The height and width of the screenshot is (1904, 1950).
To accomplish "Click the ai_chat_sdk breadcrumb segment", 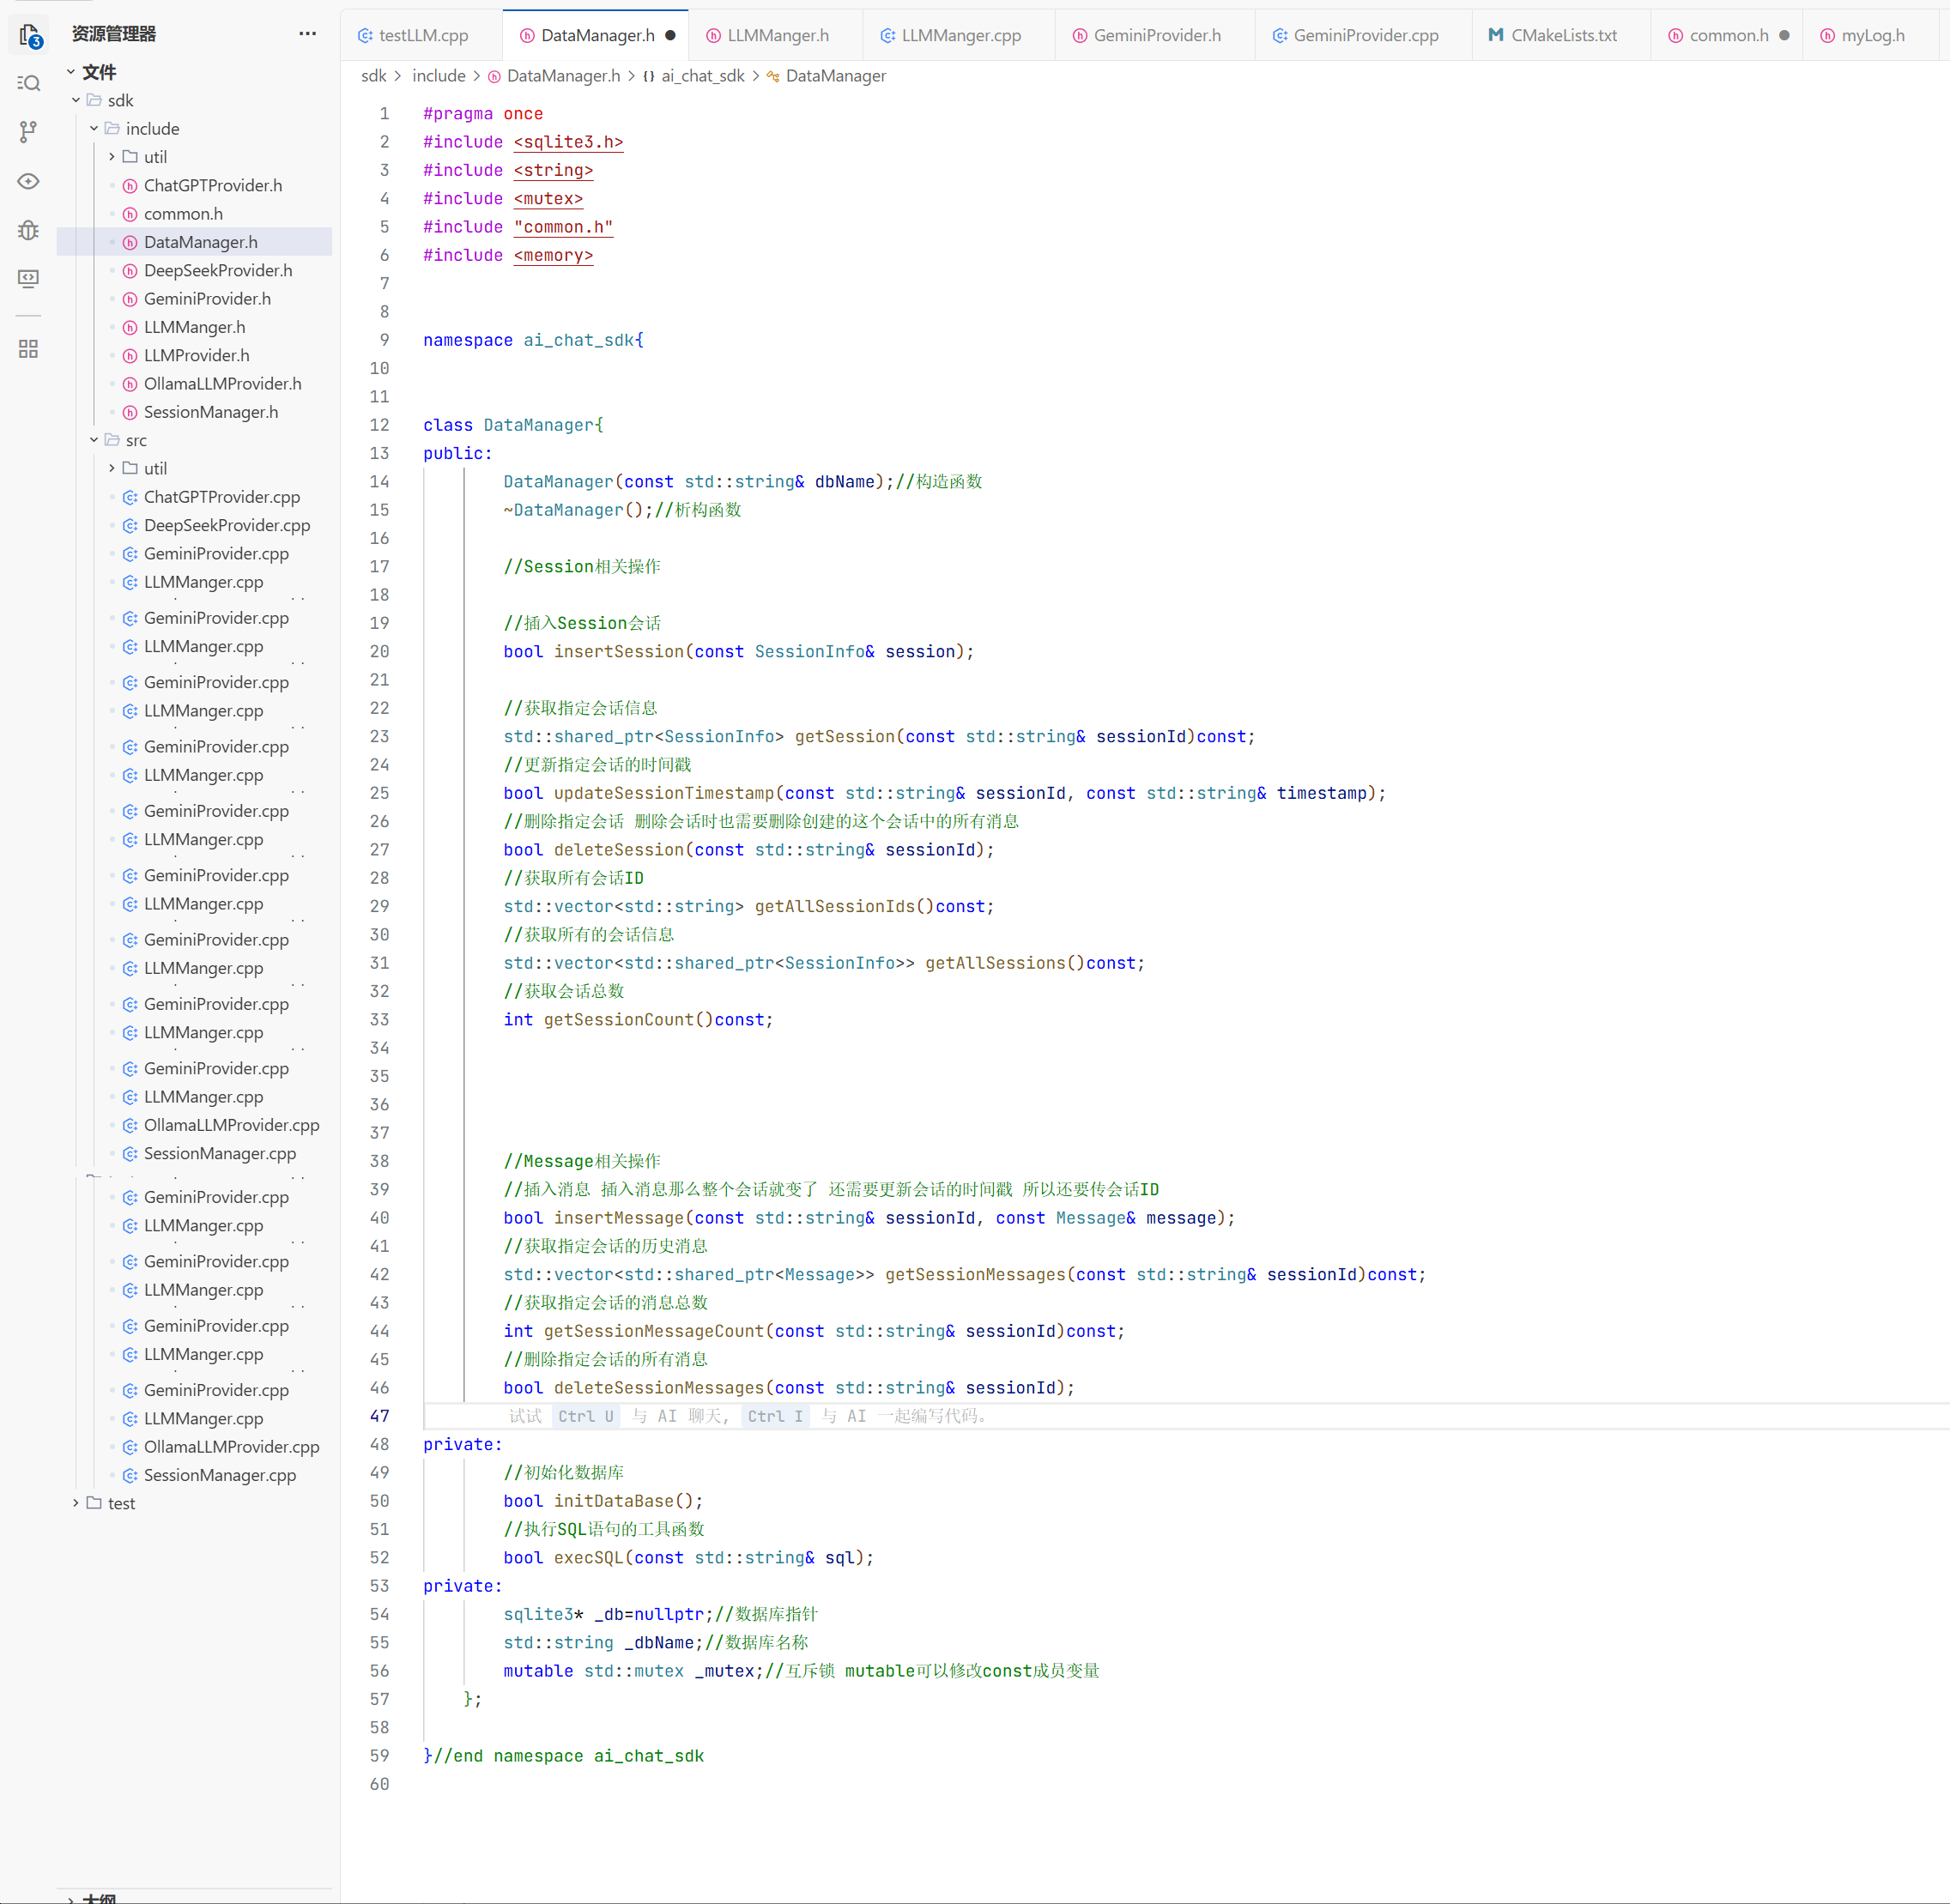I will (702, 76).
